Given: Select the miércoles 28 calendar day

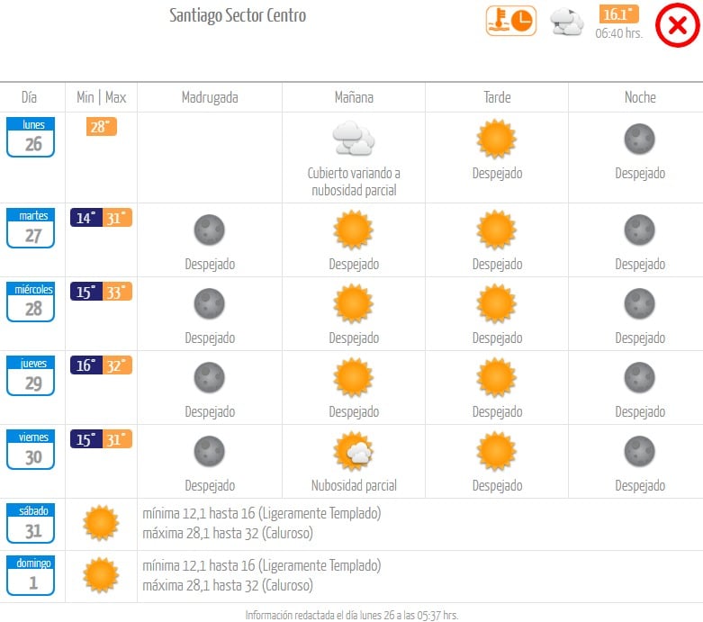Looking at the screenshot, I should (32, 302).
